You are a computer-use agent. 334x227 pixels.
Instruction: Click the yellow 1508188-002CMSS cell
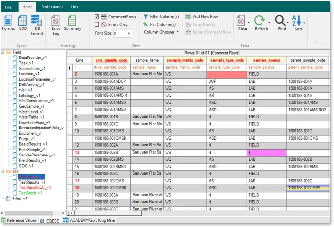[x=308, y=188]
